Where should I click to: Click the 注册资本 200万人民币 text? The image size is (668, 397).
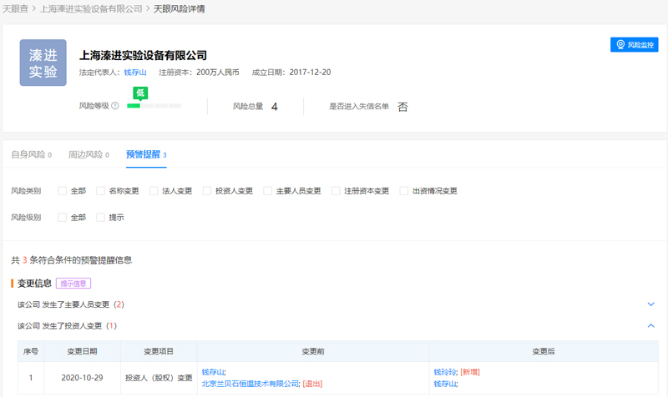pyautogui.click(x=199, y=73)
